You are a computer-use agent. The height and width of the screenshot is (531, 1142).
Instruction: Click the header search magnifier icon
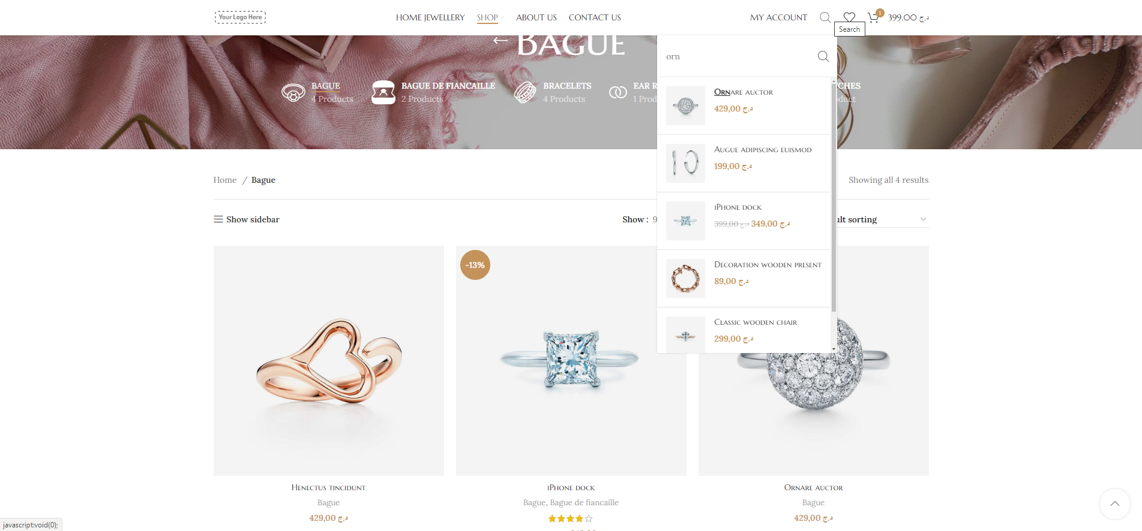[825, 17]
